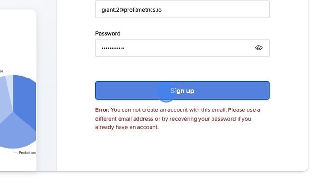Click the cut-off chart label above the pie

2,71
